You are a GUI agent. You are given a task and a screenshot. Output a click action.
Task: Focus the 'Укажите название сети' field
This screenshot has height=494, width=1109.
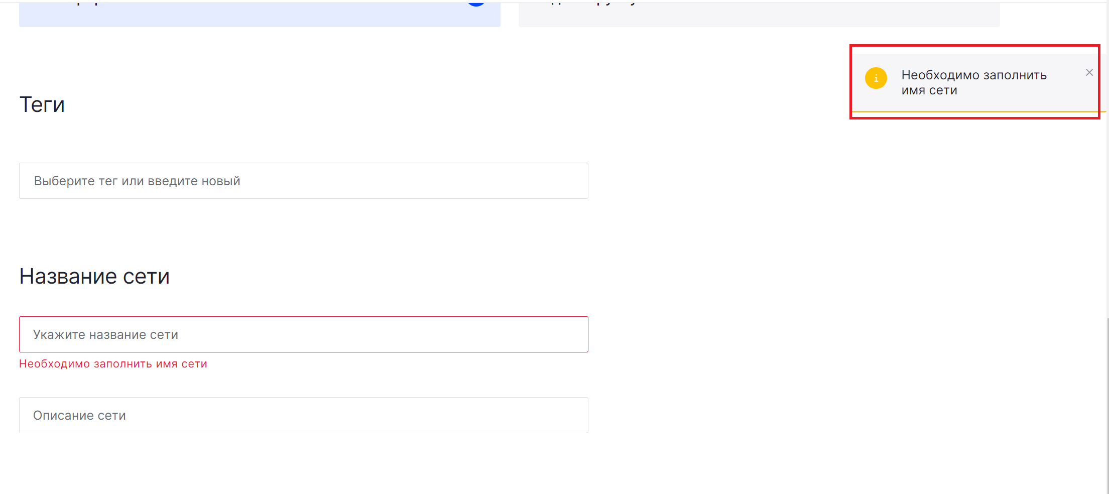point(303,334)
